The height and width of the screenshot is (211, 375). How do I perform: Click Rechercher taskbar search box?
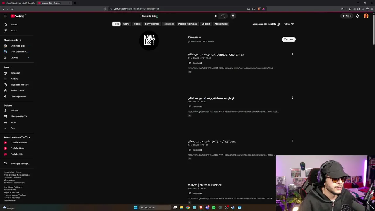point(155,207)
